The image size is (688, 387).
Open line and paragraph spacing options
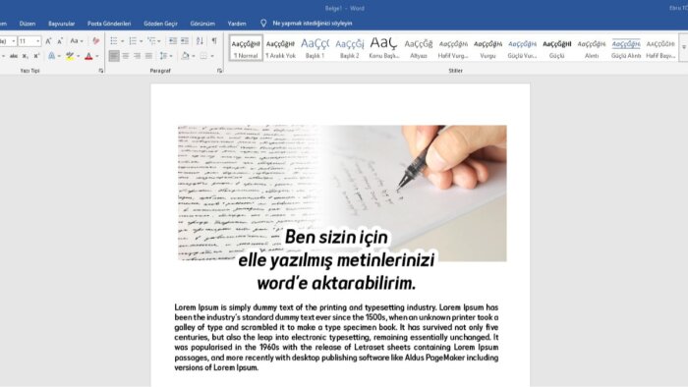coord(165,56)
